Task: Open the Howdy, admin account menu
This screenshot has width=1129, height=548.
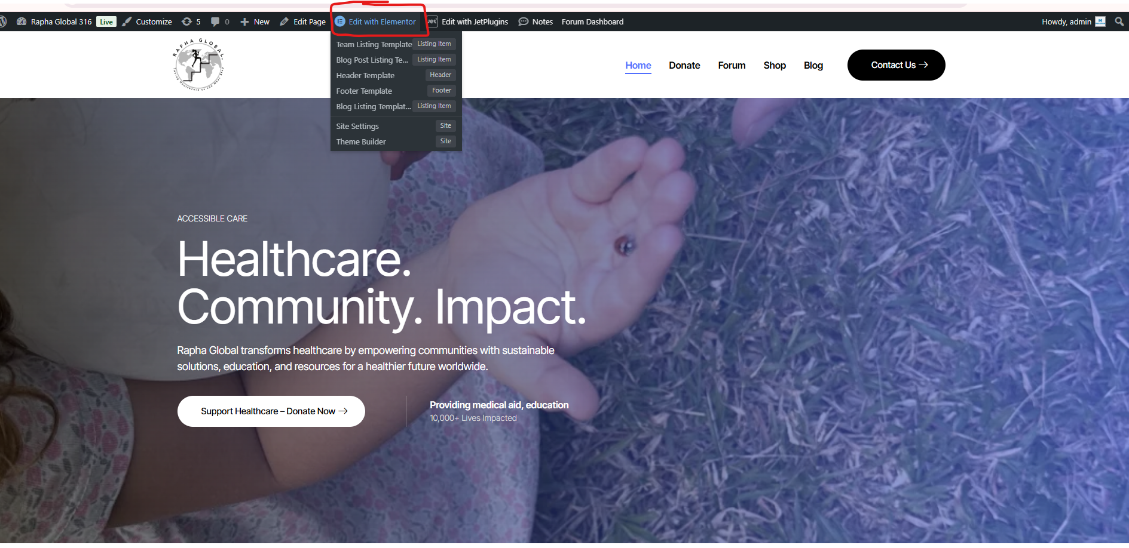Action: pyautogui.click(x=1066, y=21)
